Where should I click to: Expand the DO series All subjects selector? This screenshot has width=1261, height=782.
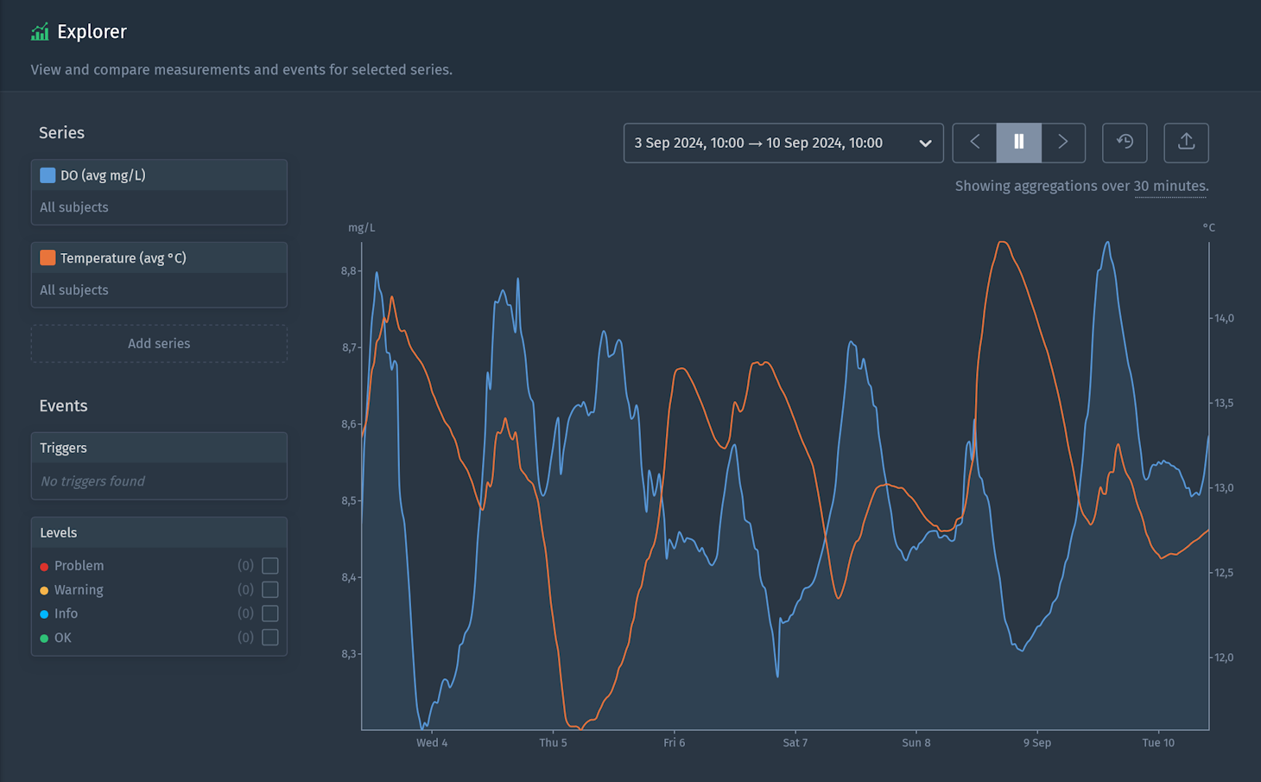(x=159, y=207)
